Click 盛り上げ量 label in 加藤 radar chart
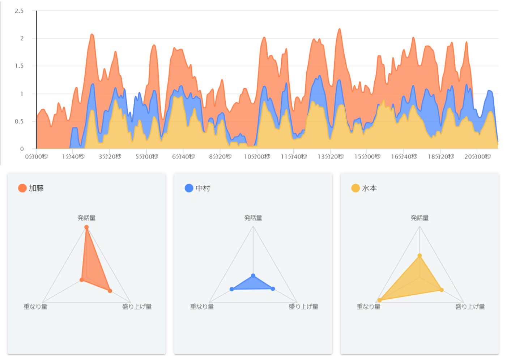Screen dimensions: 511x358 (137, 307)
